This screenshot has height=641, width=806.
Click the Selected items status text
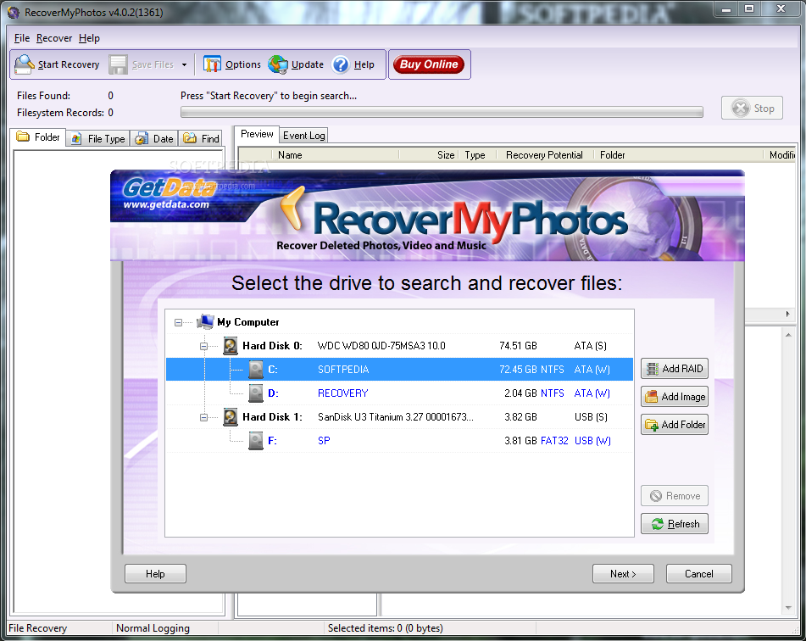(x=385, y=628)
